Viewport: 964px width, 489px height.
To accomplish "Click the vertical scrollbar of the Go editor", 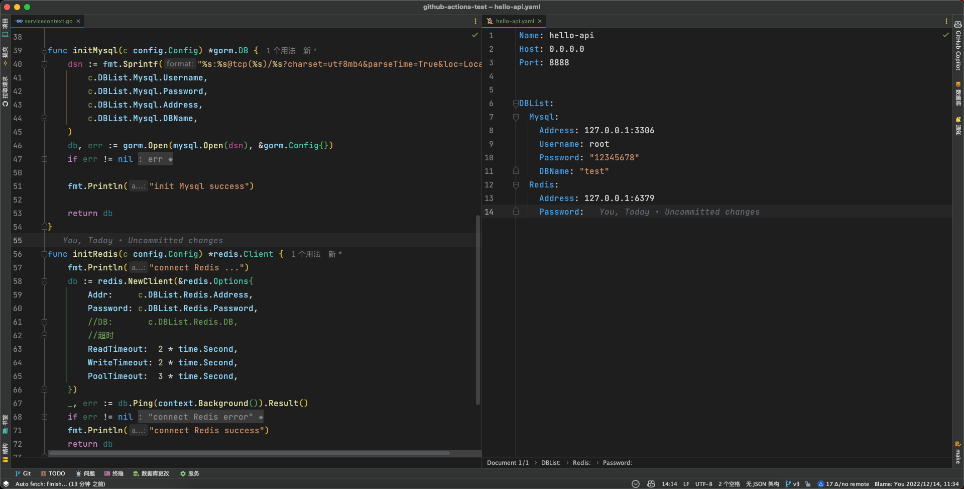I will pyautogui.click(x=477, y=310).
